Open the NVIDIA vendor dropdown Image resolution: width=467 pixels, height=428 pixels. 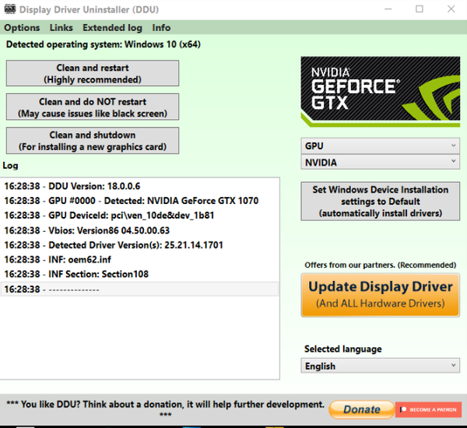click(x=381, y=163)
